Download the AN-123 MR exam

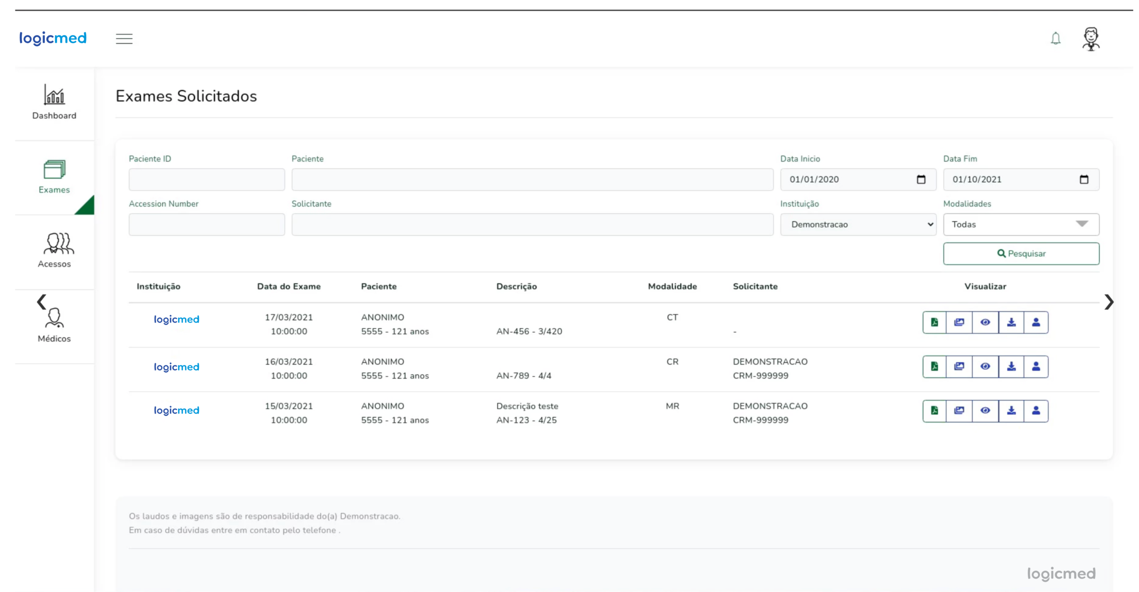point(1010,411)
